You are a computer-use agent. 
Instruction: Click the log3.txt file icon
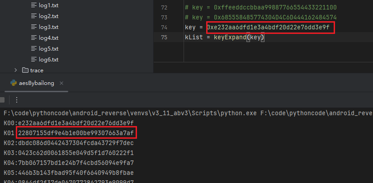coord(33,27)
